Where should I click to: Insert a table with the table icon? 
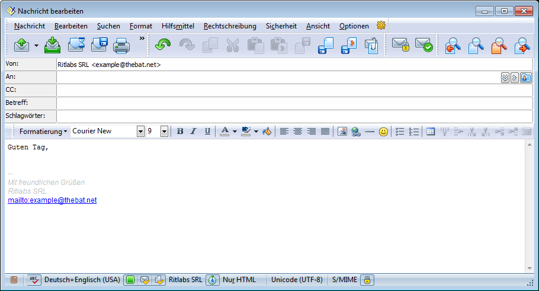tap(431, 132)
